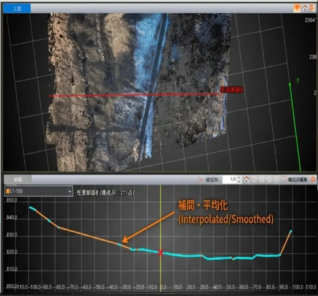Screen dimensions: 318x296
Task: Increase vertical magnification with up stepper
Action: tap(239, 178)
